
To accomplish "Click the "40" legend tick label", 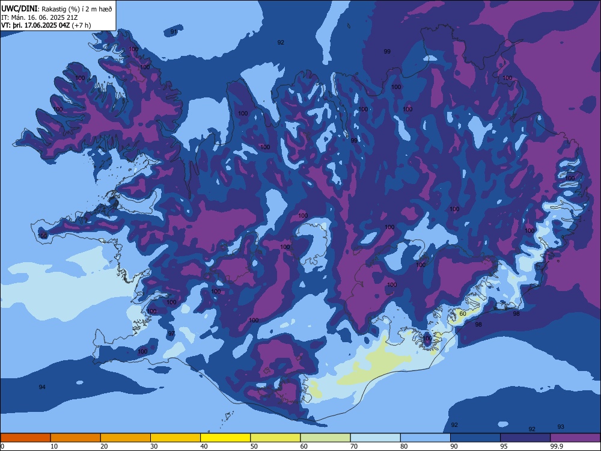I will [x=204, y=446].
